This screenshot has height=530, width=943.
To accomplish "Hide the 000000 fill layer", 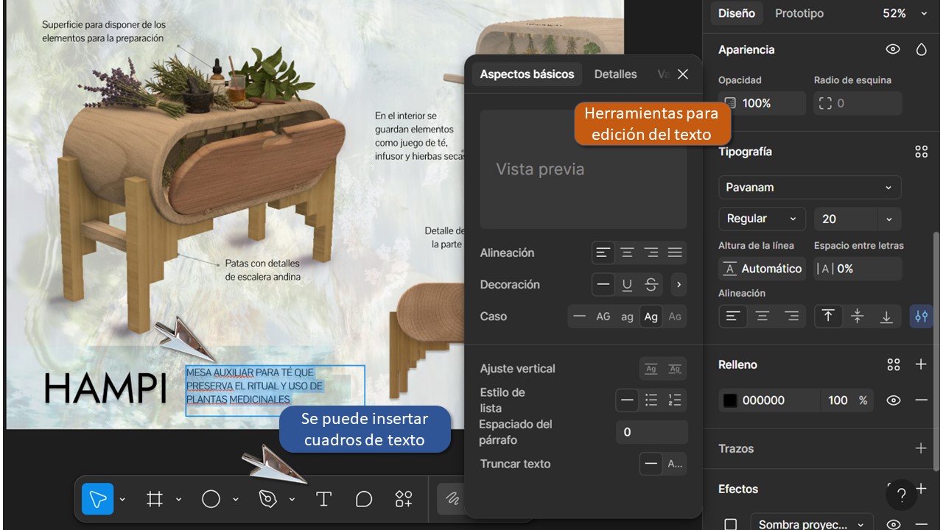I will 893,400.
